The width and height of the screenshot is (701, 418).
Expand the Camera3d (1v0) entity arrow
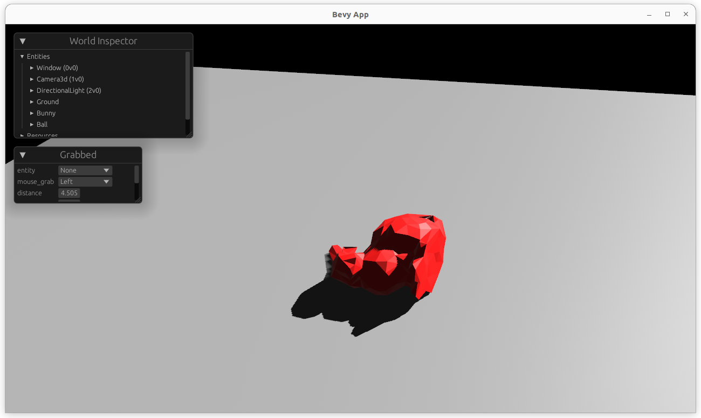(32, 79)
